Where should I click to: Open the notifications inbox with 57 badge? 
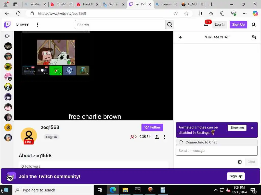(x=206, y=25)
